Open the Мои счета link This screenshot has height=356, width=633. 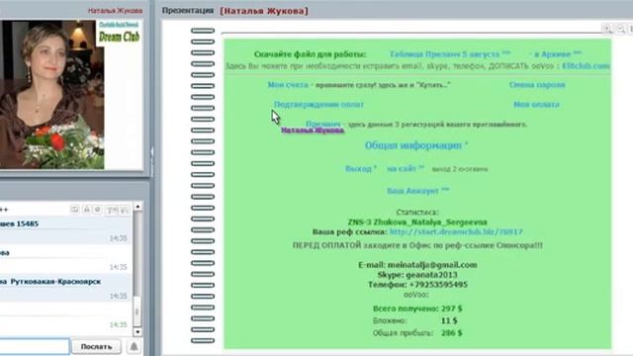pyautogui.click(x=288, y=85)
